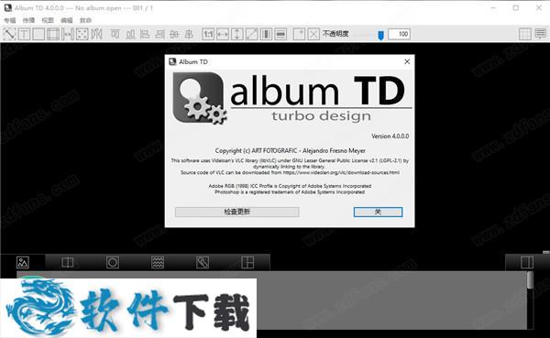Switch to the layout templates tab
The image size is (550, 338).
click(247, 262)
